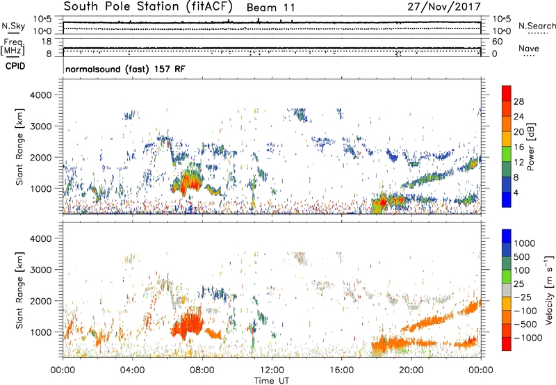556x385 pixels.
Task: Click the 'Time UT' axis label
Action: (x=272, y=380)
